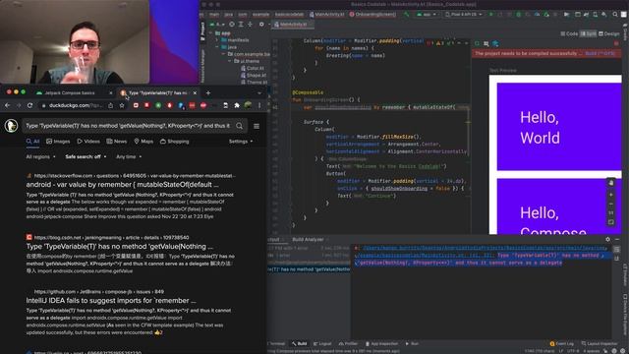The height and width of the screenshot is (354, 629).
Task: Open the browser three-dot menu
Action: click(259, 105)
